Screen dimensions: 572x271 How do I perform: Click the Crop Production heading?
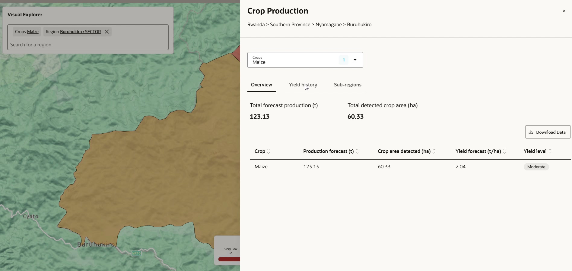(278, 11)
